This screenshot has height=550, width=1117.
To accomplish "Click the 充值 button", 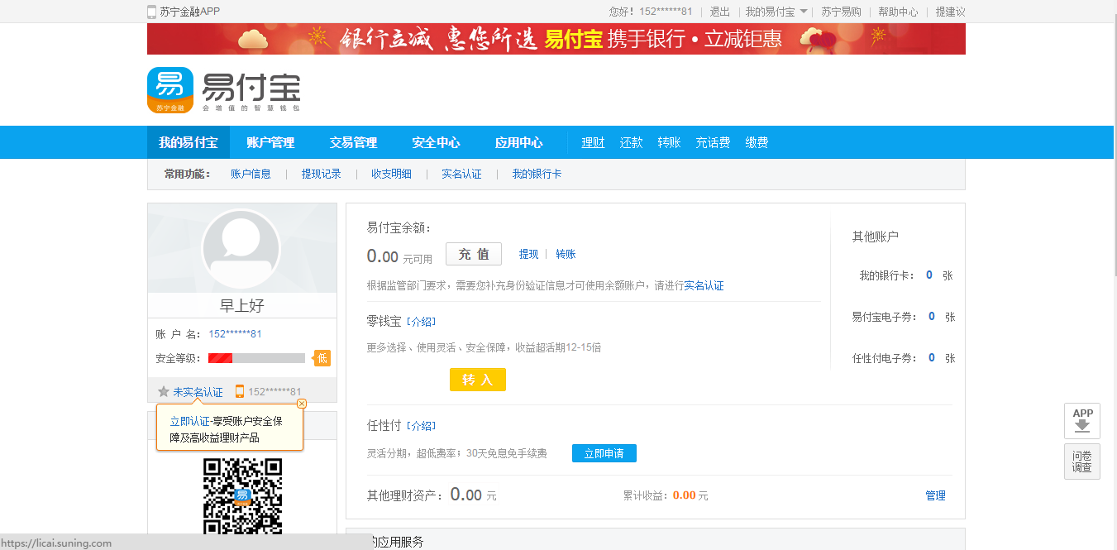I will pyautogui.click(x=474, y=254).
